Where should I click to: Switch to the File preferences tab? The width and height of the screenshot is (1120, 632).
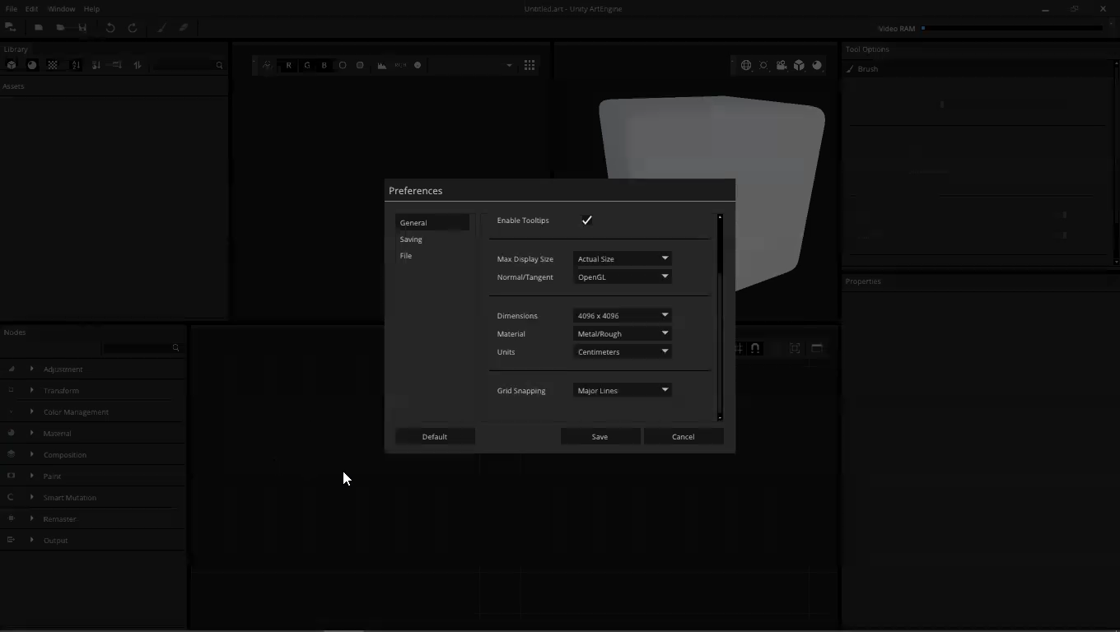(406, 256)
